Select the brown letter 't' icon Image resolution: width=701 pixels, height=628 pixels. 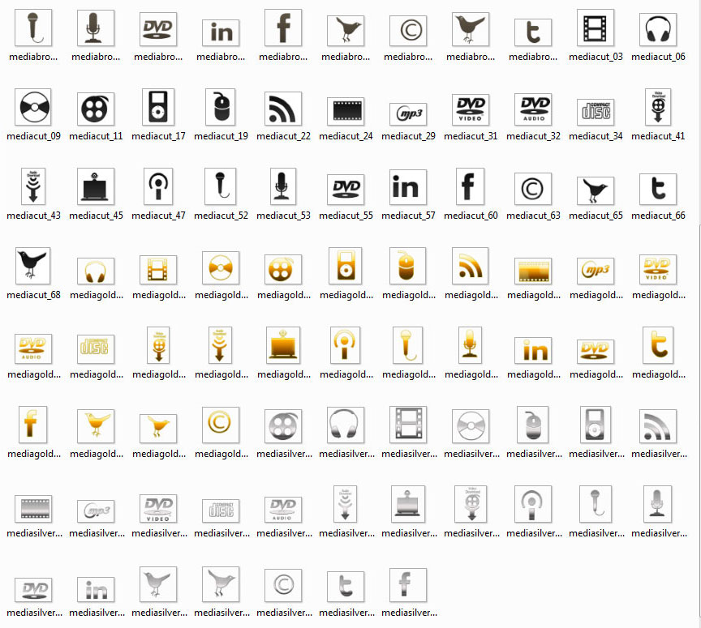[x=533, y=32]
